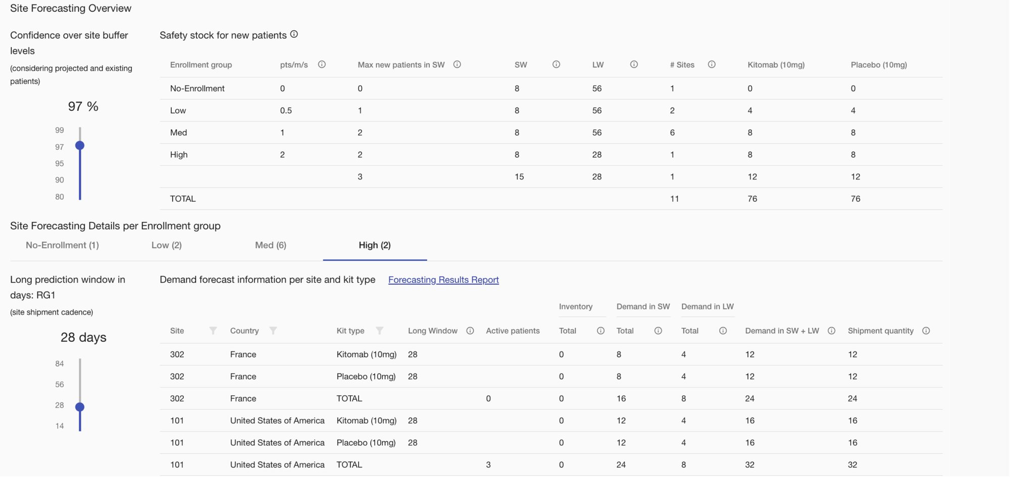Open the Country column filter
This screenshot has width=1010, height=477.
273,331
